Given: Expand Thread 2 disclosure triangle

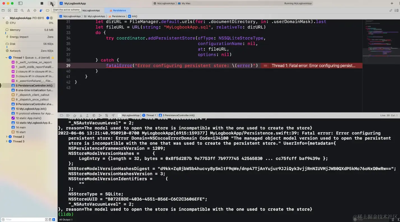Looking at the screenshot, I should coord(6,137).
